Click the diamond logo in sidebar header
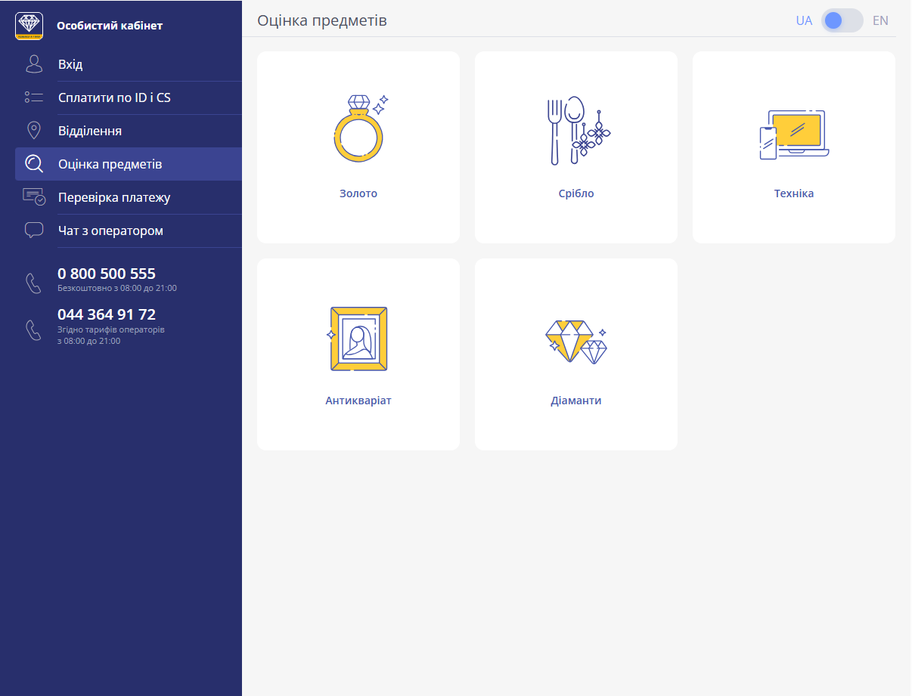Image resolution: width=912 pixels, height=696 pixels. pyautogui.click(x=29, y=26)
